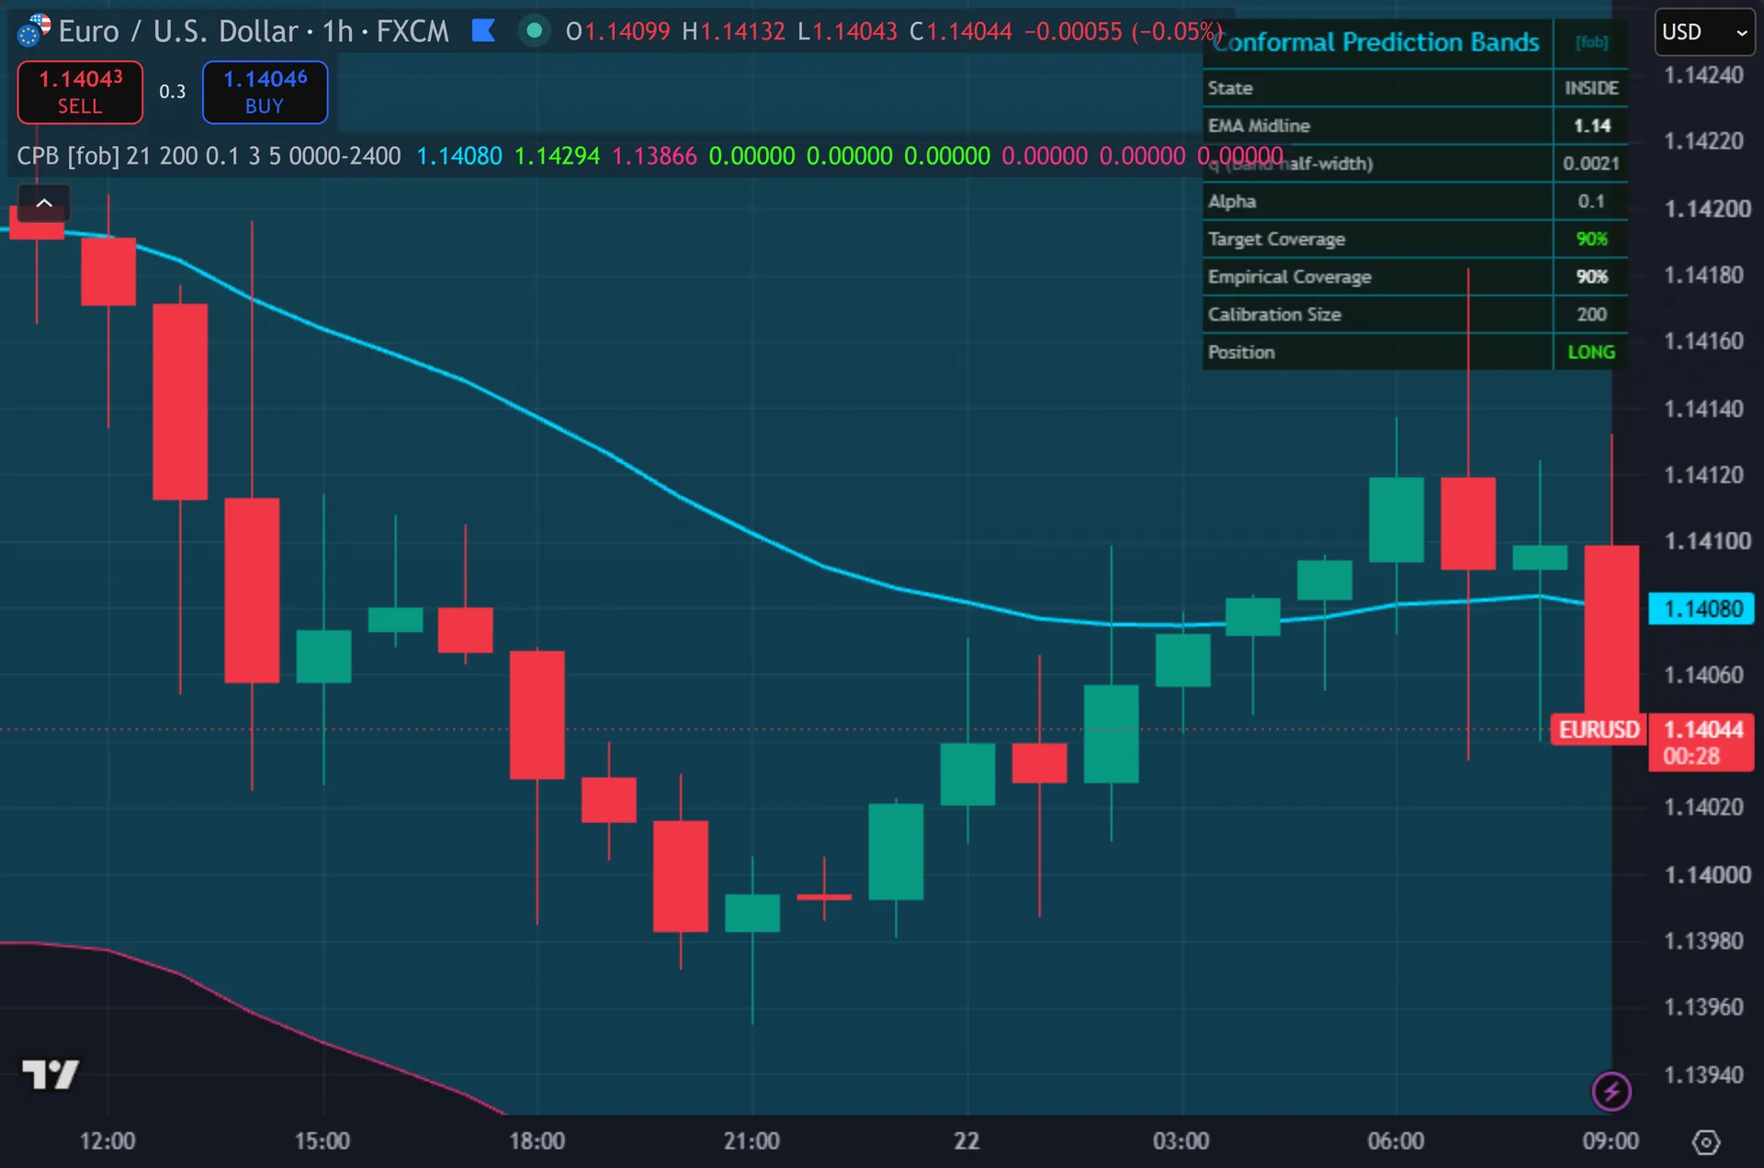Click the EUR/USD flag symbol icon

coord(34,30)
